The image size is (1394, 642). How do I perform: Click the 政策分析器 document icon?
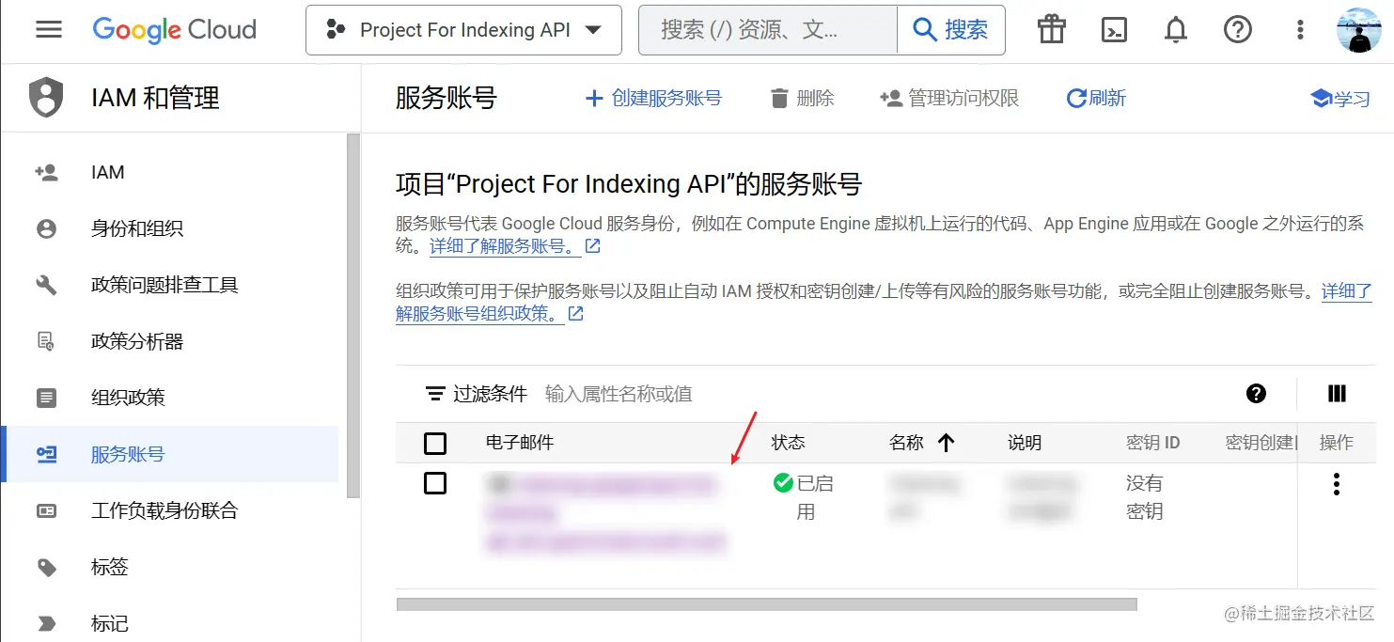pyautogui.click(x=46, y=341)
